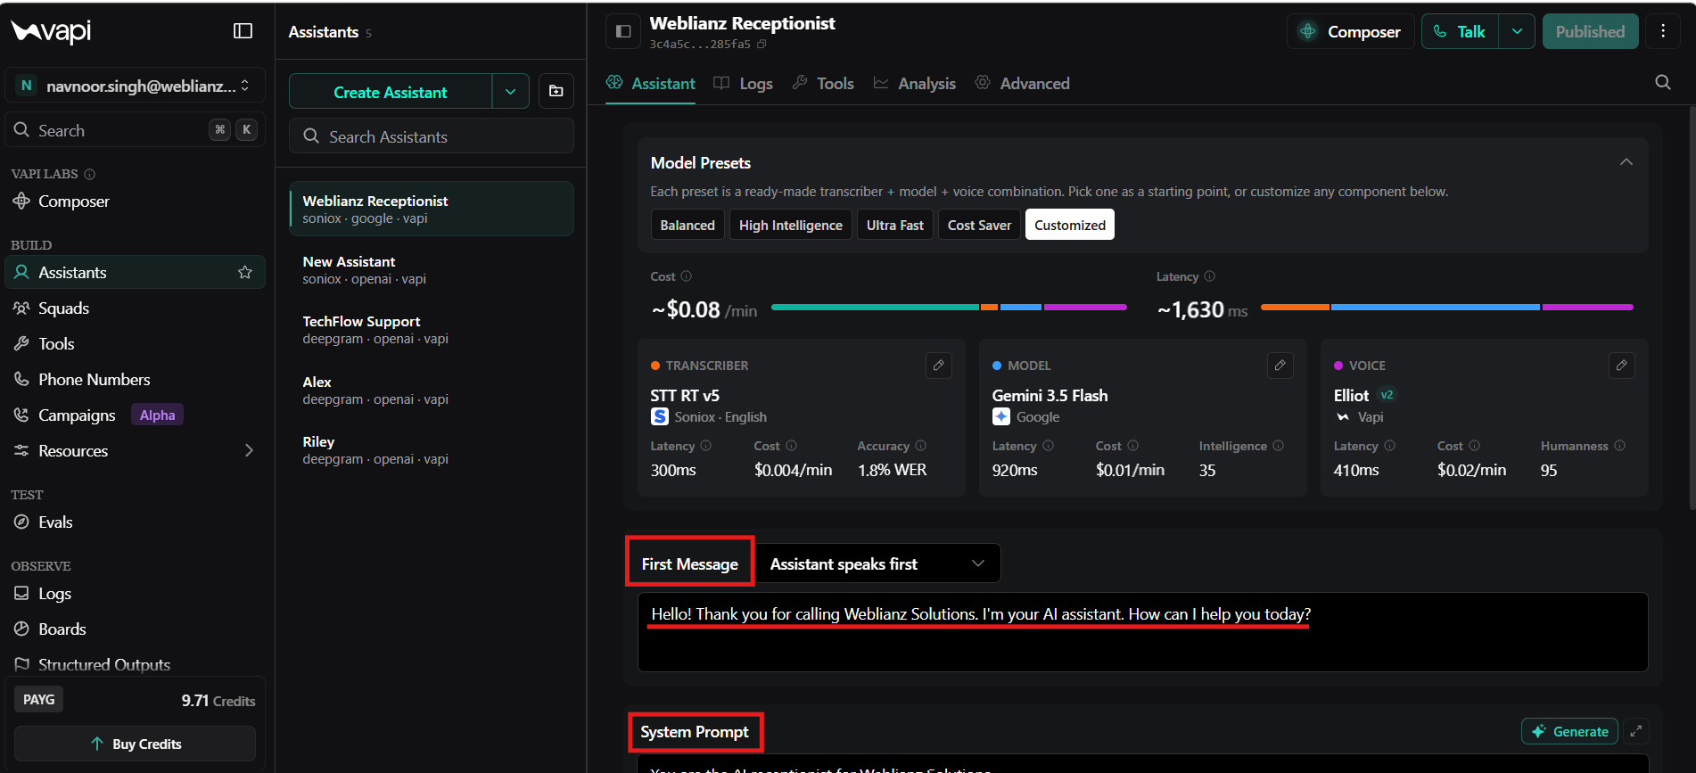Viewport: 1696px width, 773px height.
Task: Select the Cost Saver preset
Action: click(x=979, y=225)
